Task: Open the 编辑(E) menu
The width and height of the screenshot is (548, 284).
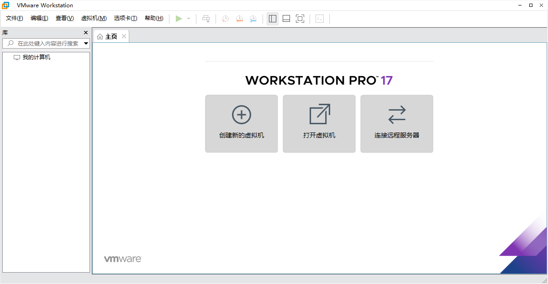Action: pos(39,18)
